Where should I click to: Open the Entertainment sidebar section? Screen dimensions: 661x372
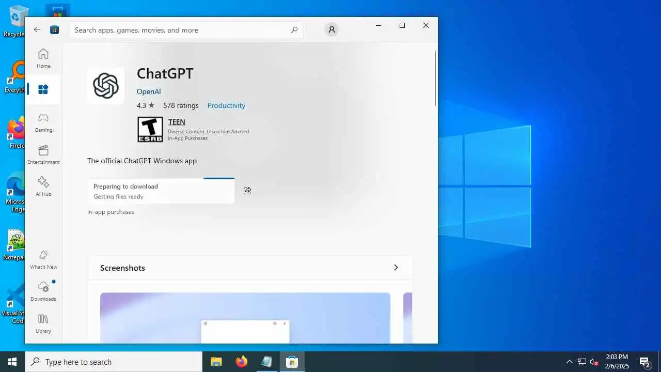coord(43,154)
